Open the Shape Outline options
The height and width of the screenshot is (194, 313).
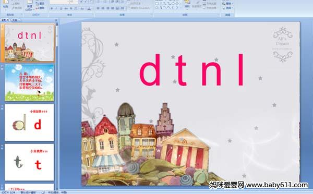tap(210, 4)
